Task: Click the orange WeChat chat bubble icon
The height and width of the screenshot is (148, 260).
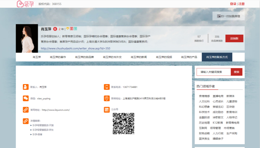Action: (x=26, y=98)
